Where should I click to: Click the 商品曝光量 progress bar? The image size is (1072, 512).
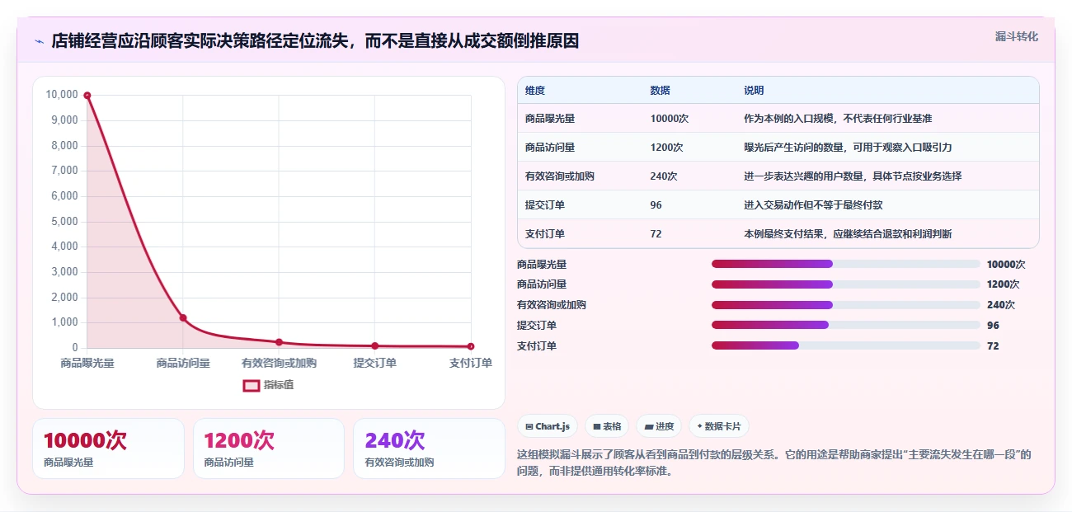point(846,264)
